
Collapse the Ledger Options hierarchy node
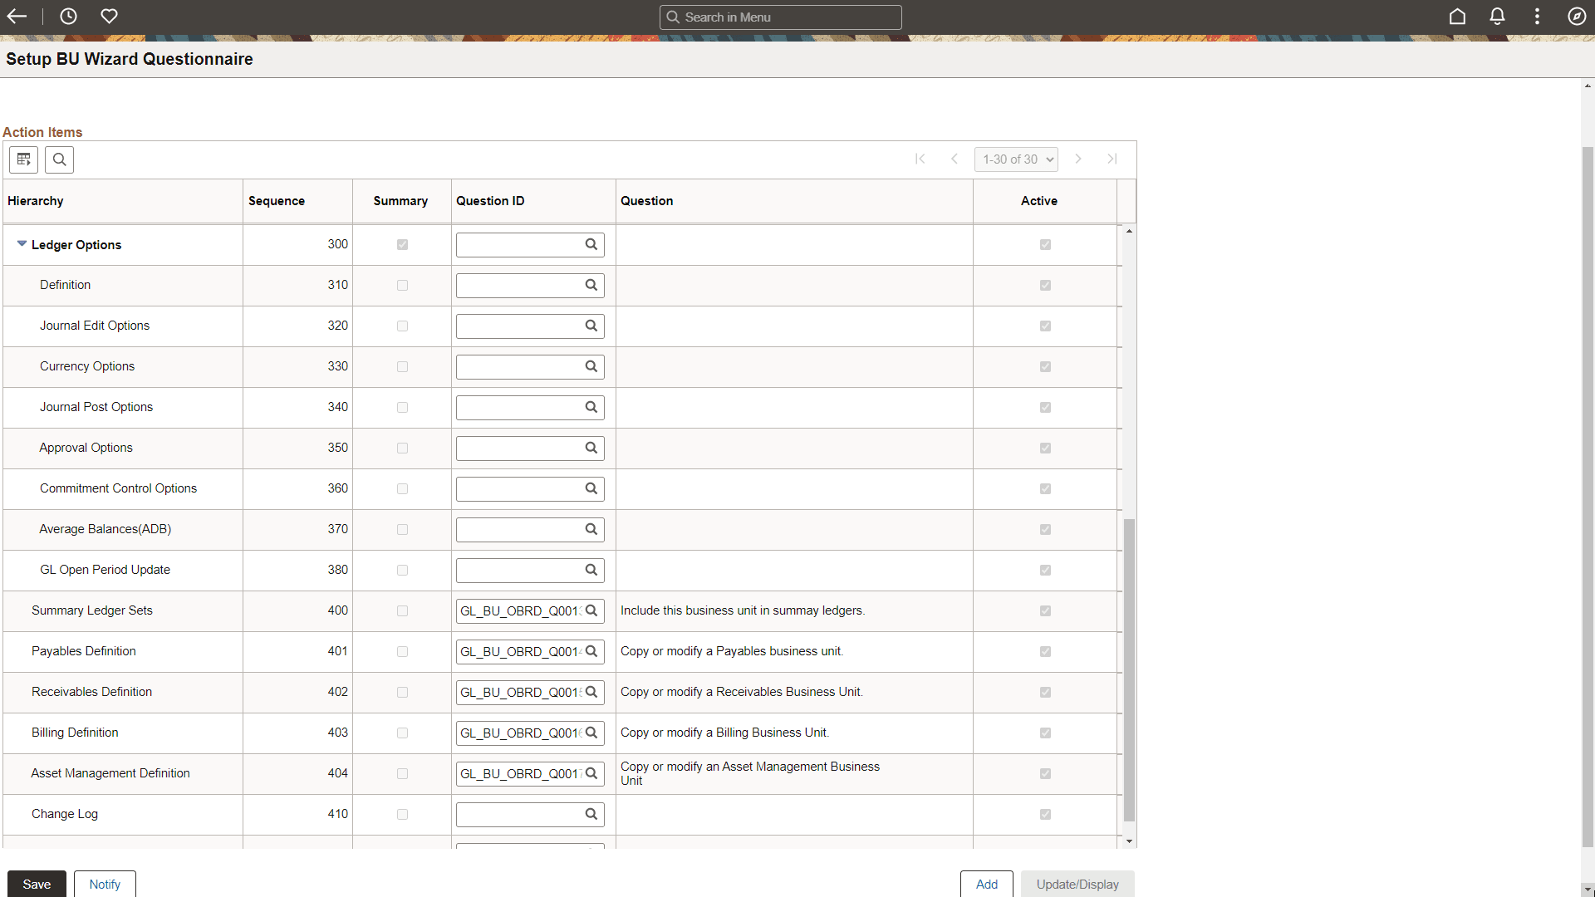click(x=22, y=244)
